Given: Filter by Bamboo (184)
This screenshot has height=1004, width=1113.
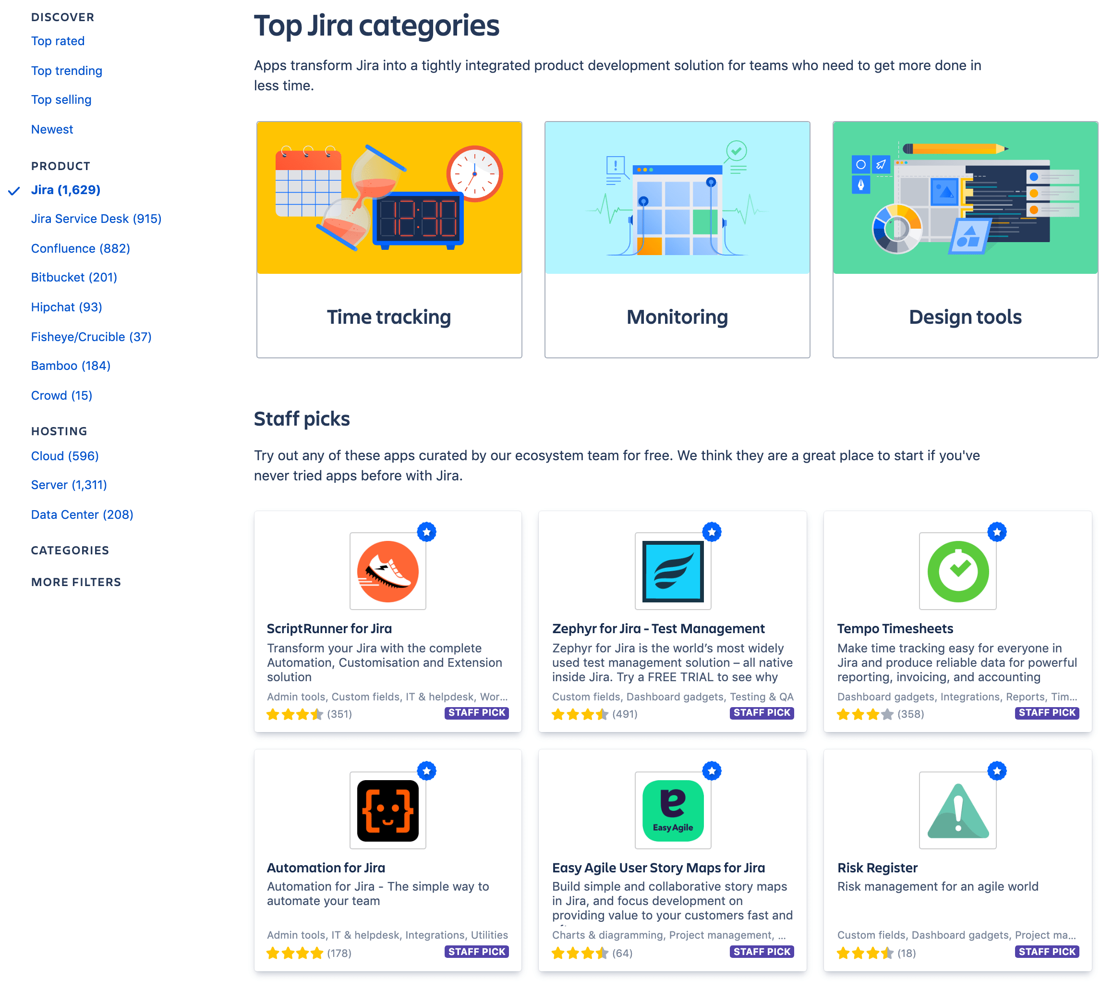Looking at the screenshot, I should 71,366.
